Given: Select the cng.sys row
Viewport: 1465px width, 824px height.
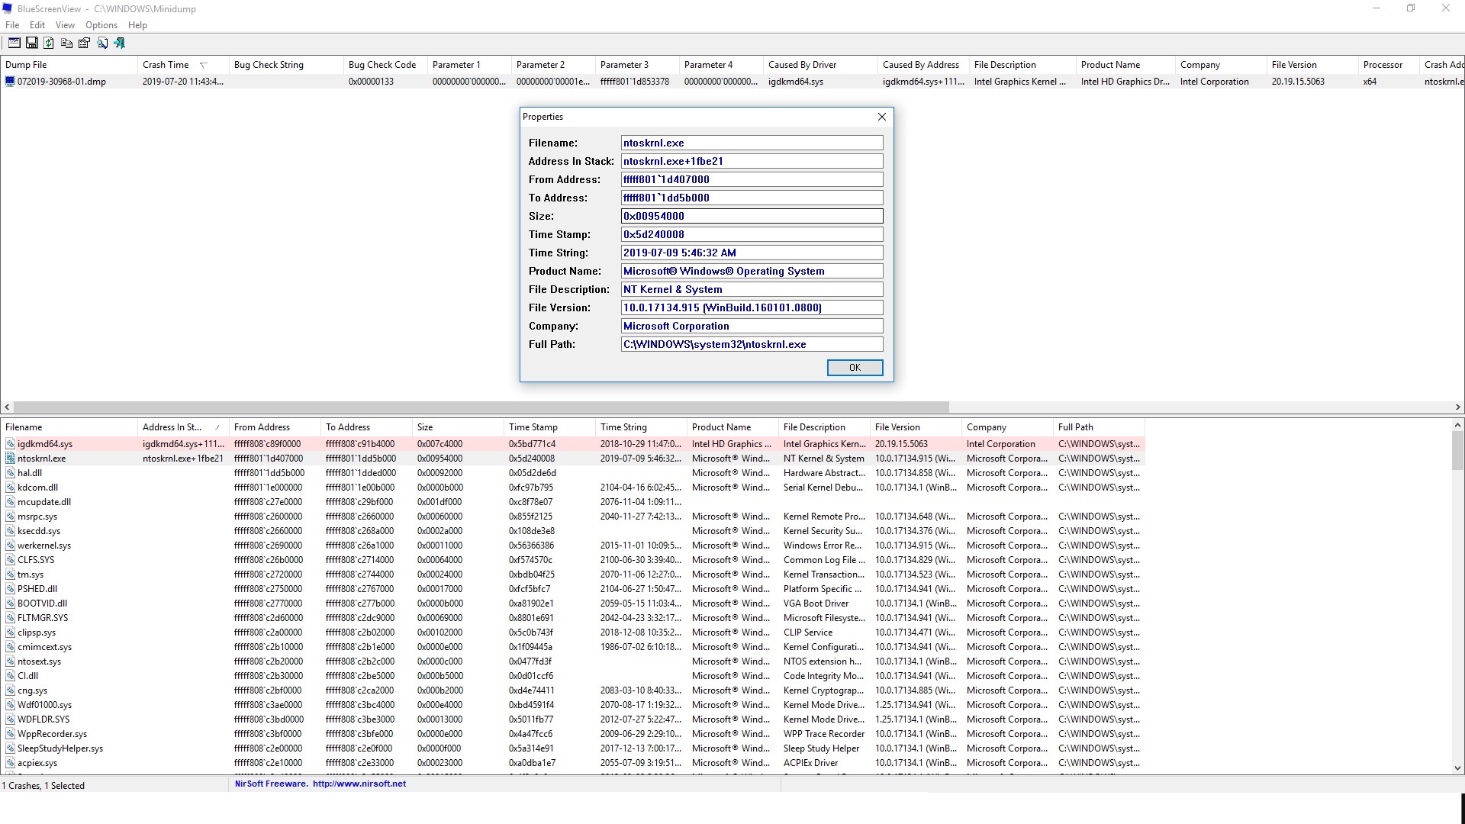Looking at the screenshot, I should tap(572, 690).
